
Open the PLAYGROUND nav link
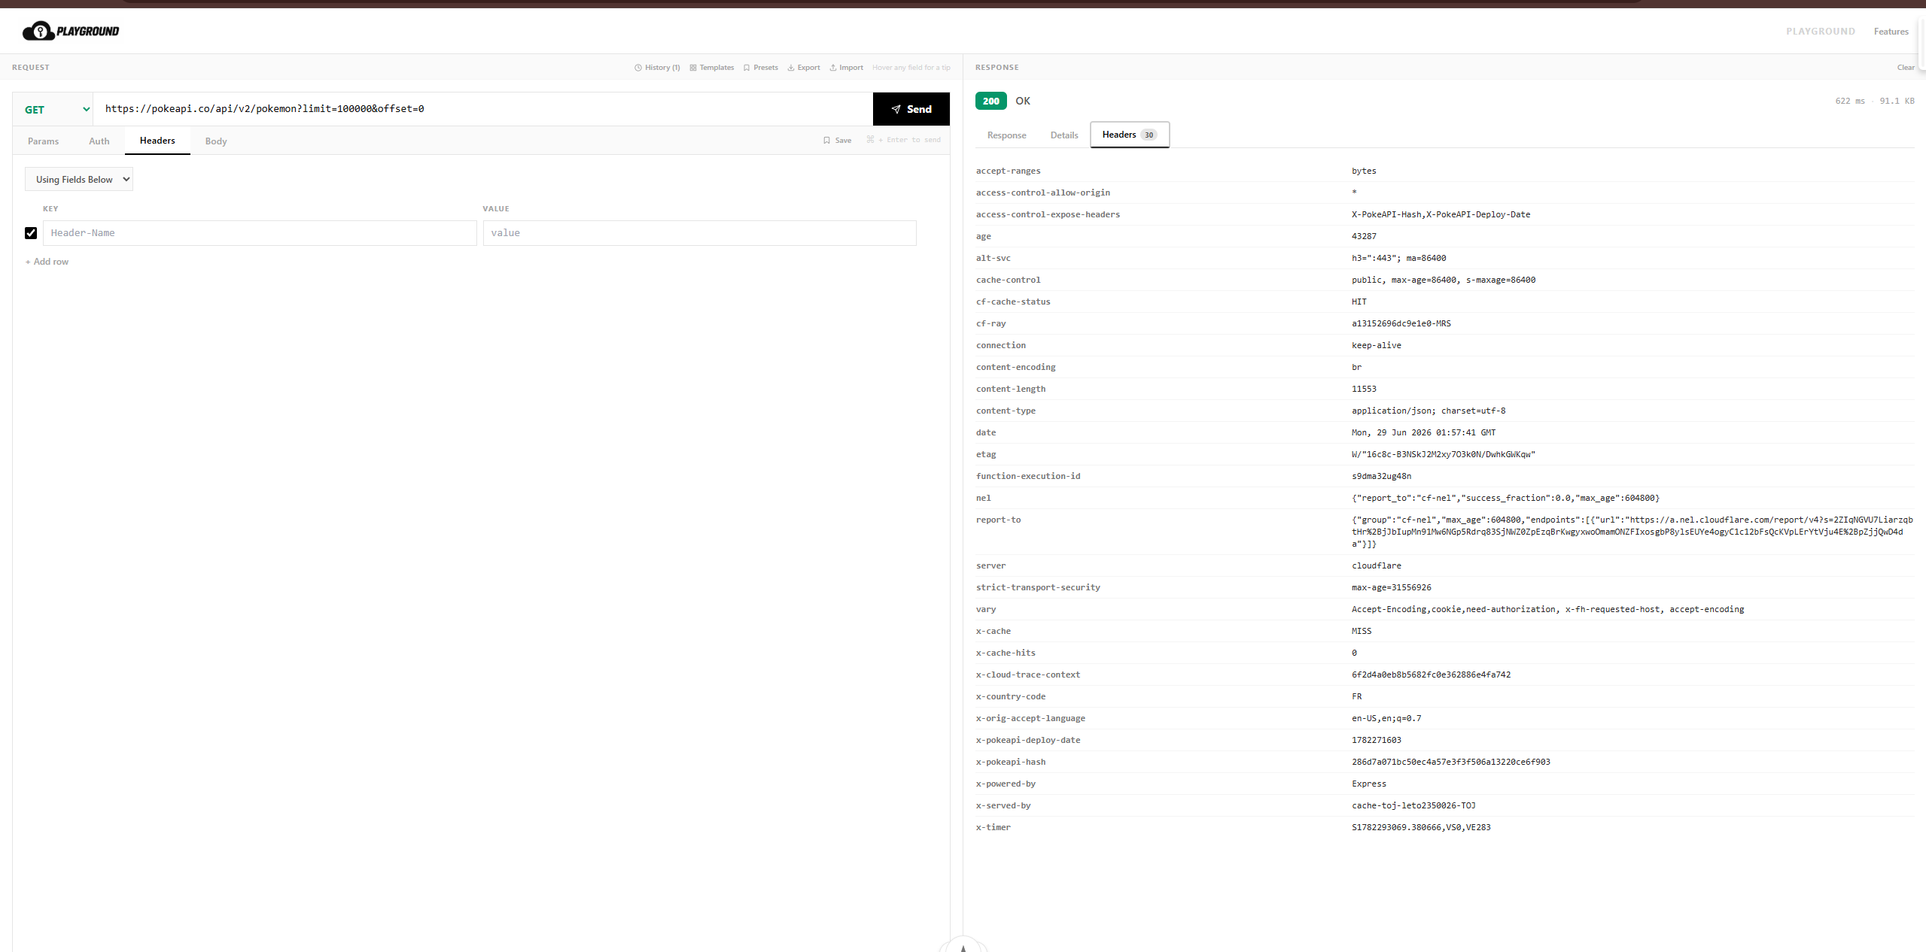[1820, 32]
